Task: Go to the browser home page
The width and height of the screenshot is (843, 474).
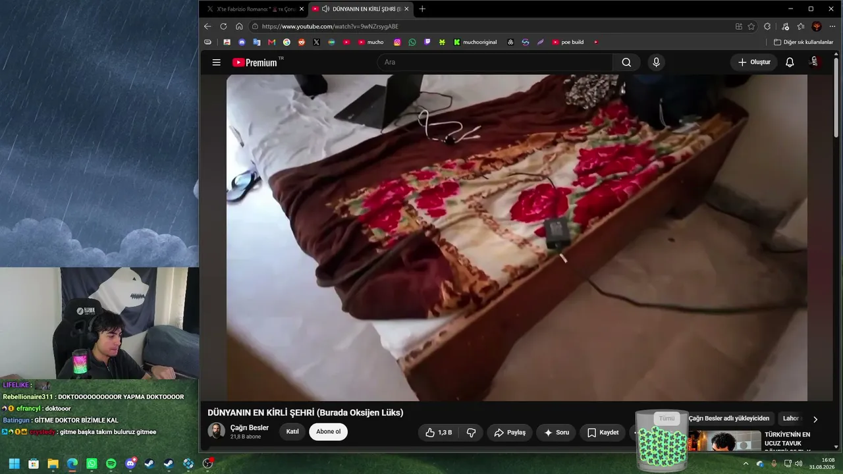Action: pyautogui.click(x=239, y=26)
